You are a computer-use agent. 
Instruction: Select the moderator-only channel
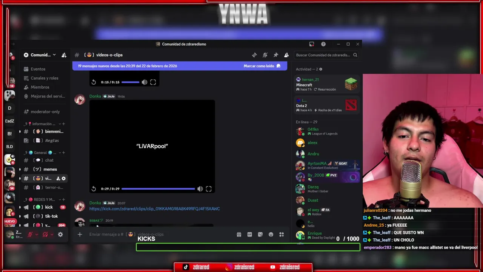click(x=45, y=112)
